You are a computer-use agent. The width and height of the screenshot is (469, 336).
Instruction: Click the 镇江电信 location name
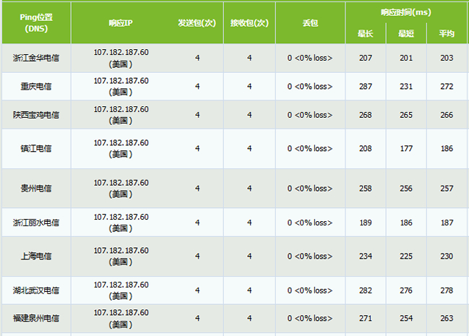35,148
